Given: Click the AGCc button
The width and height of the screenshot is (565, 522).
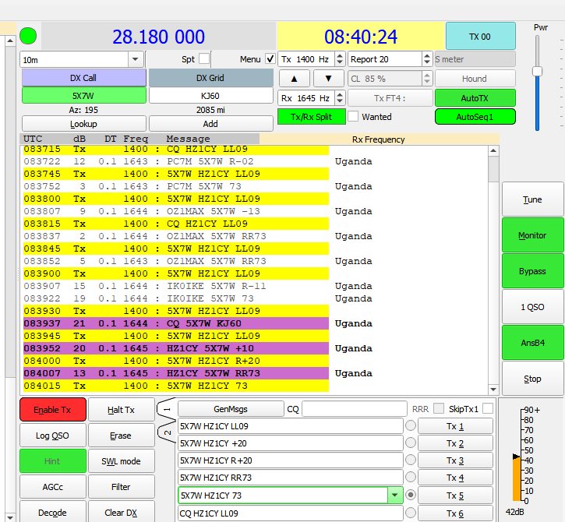Looking at the screenshot, I should pos(53,487).
